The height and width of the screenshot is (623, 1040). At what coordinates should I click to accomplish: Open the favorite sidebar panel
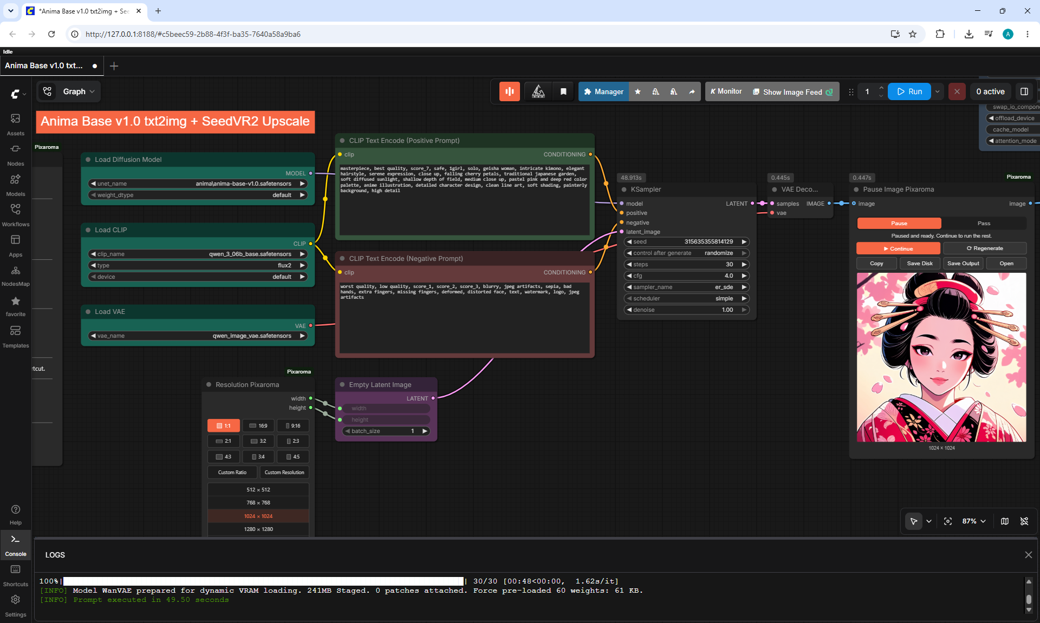point(15,306)
